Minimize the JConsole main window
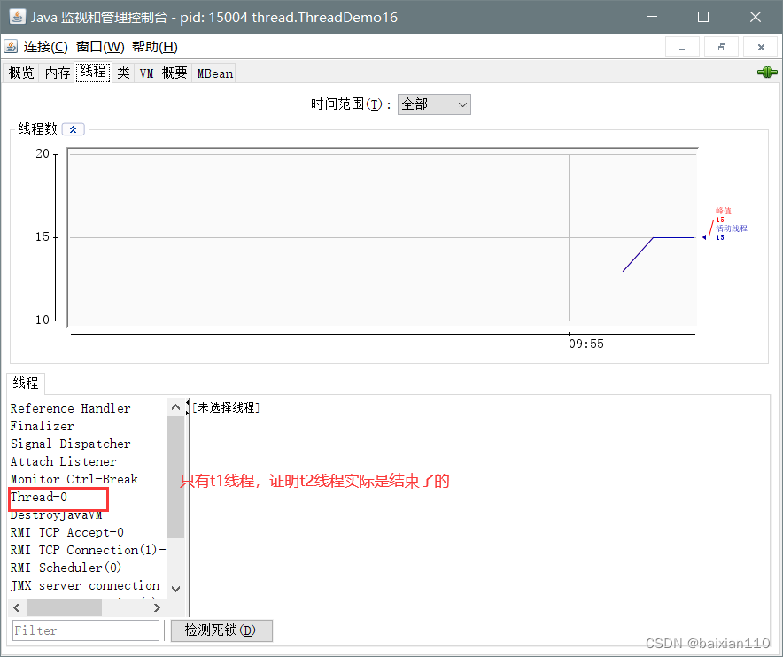 (x=652, y=17)
